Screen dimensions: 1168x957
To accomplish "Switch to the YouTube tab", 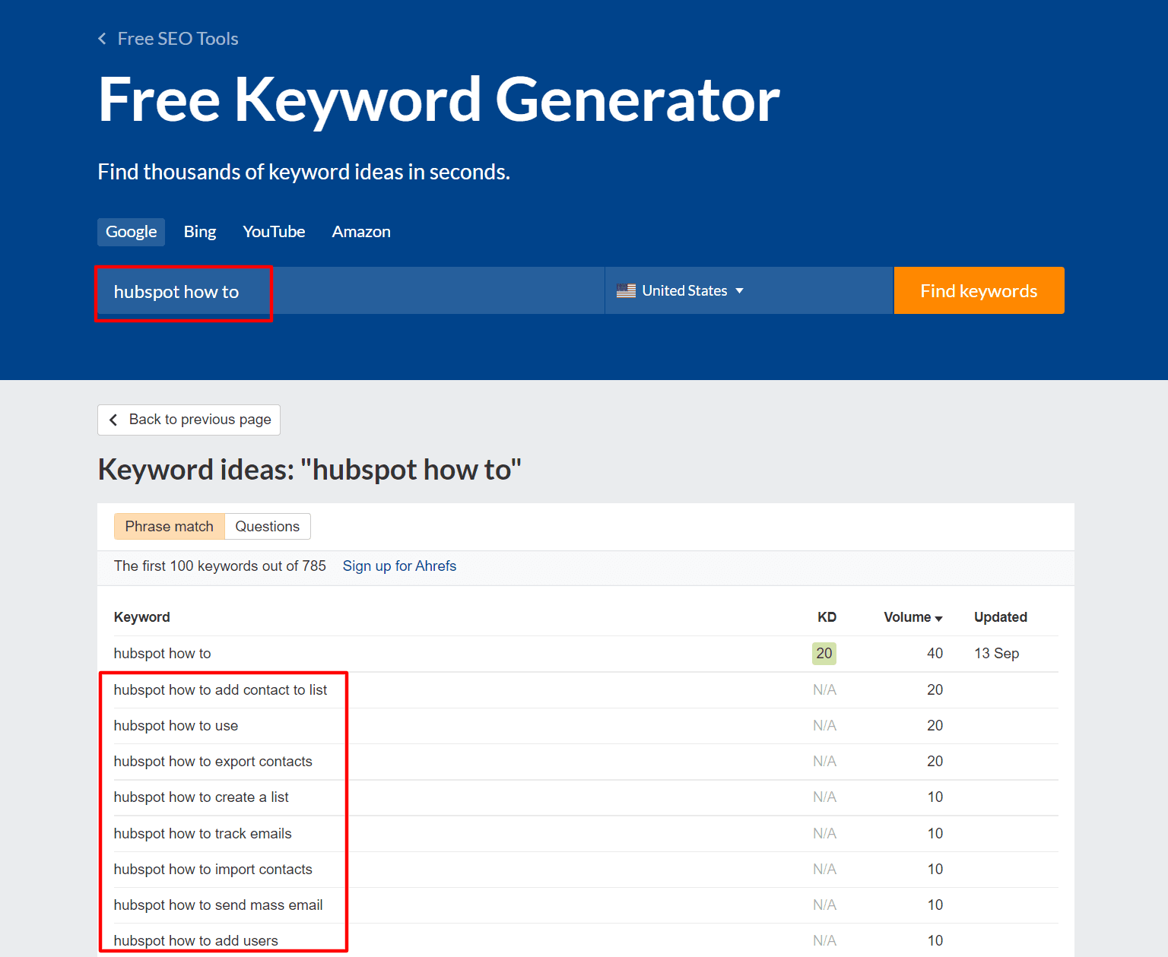I will [x=274, y=232].
